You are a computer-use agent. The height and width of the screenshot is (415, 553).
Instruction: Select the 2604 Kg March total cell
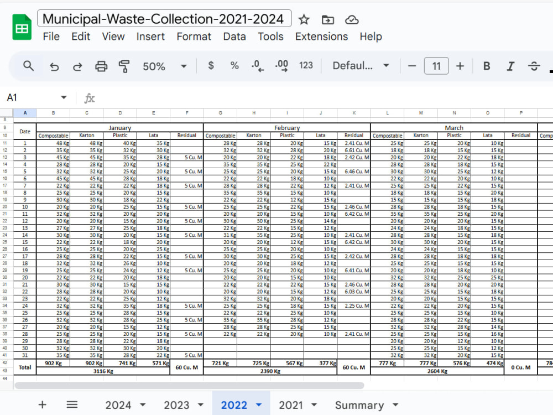coord(437,371)
